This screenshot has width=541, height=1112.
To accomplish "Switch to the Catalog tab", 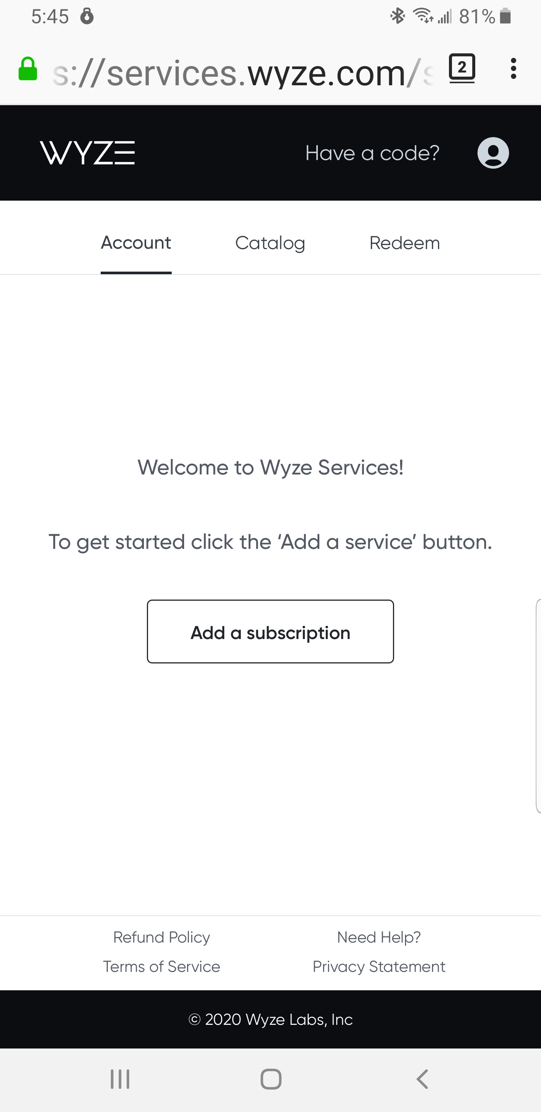I will (x=270, y=243).
